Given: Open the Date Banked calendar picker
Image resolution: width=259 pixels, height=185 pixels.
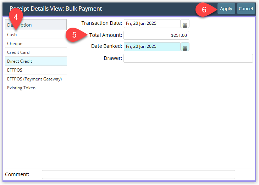Looking at the screenshot, I should (x=185, y=46).
